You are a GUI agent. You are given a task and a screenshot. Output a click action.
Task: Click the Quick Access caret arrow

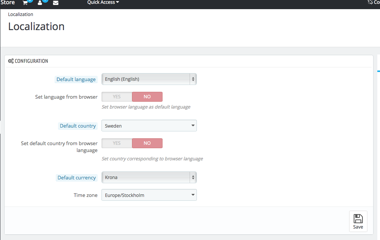point(118,2)
